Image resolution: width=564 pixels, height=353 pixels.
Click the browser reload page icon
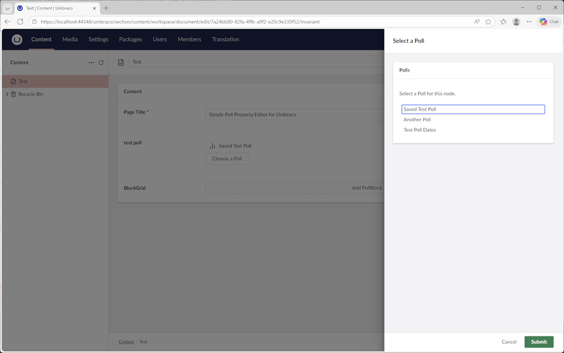(20, 21)
